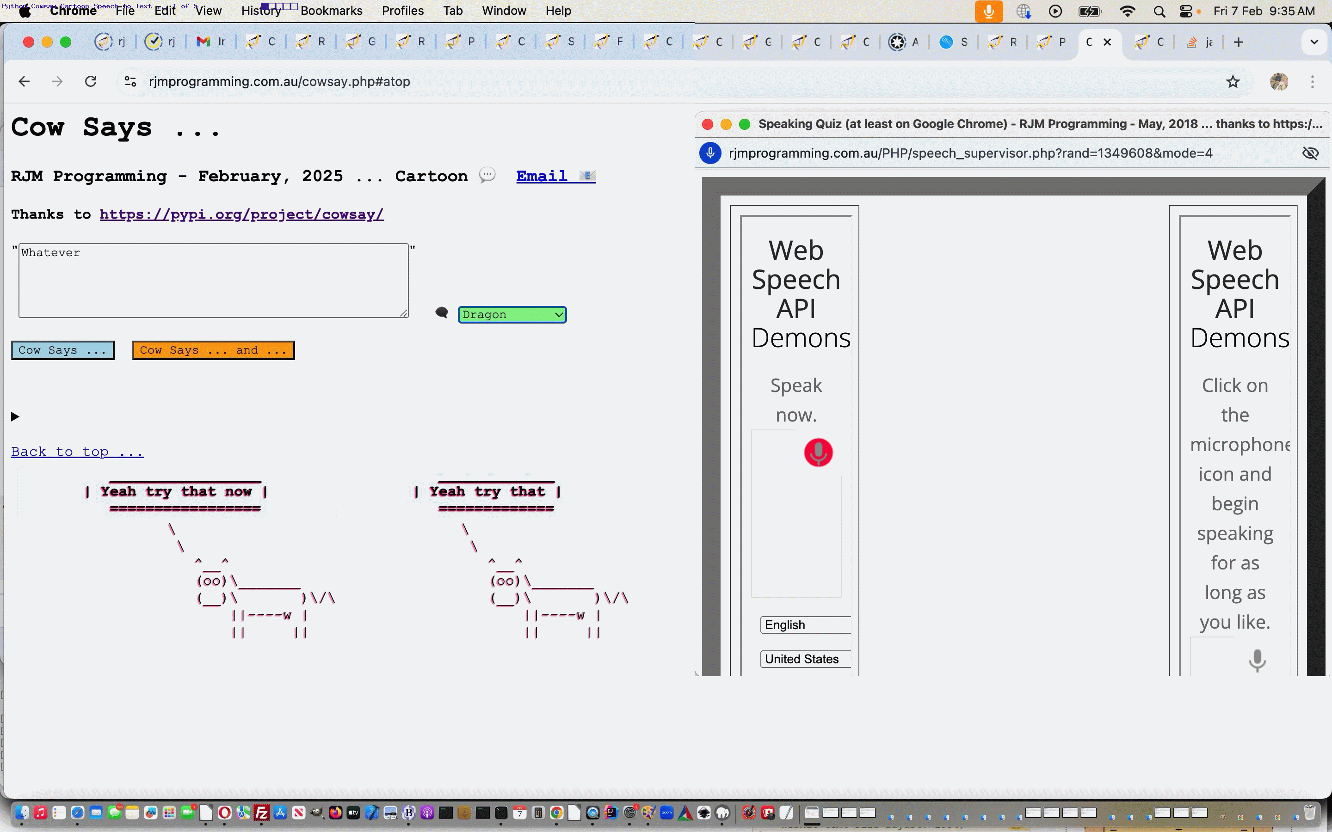Image resolution: width=1332 pixels, height=832 pixels.
Task: Go back using the browser back arrow
Action: 24,81
